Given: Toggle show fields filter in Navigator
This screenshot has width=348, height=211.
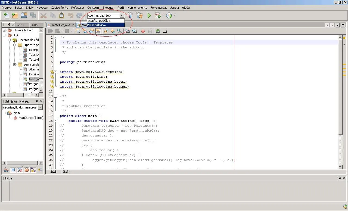Looking at the screenshot, I should (x=13, y=170).
